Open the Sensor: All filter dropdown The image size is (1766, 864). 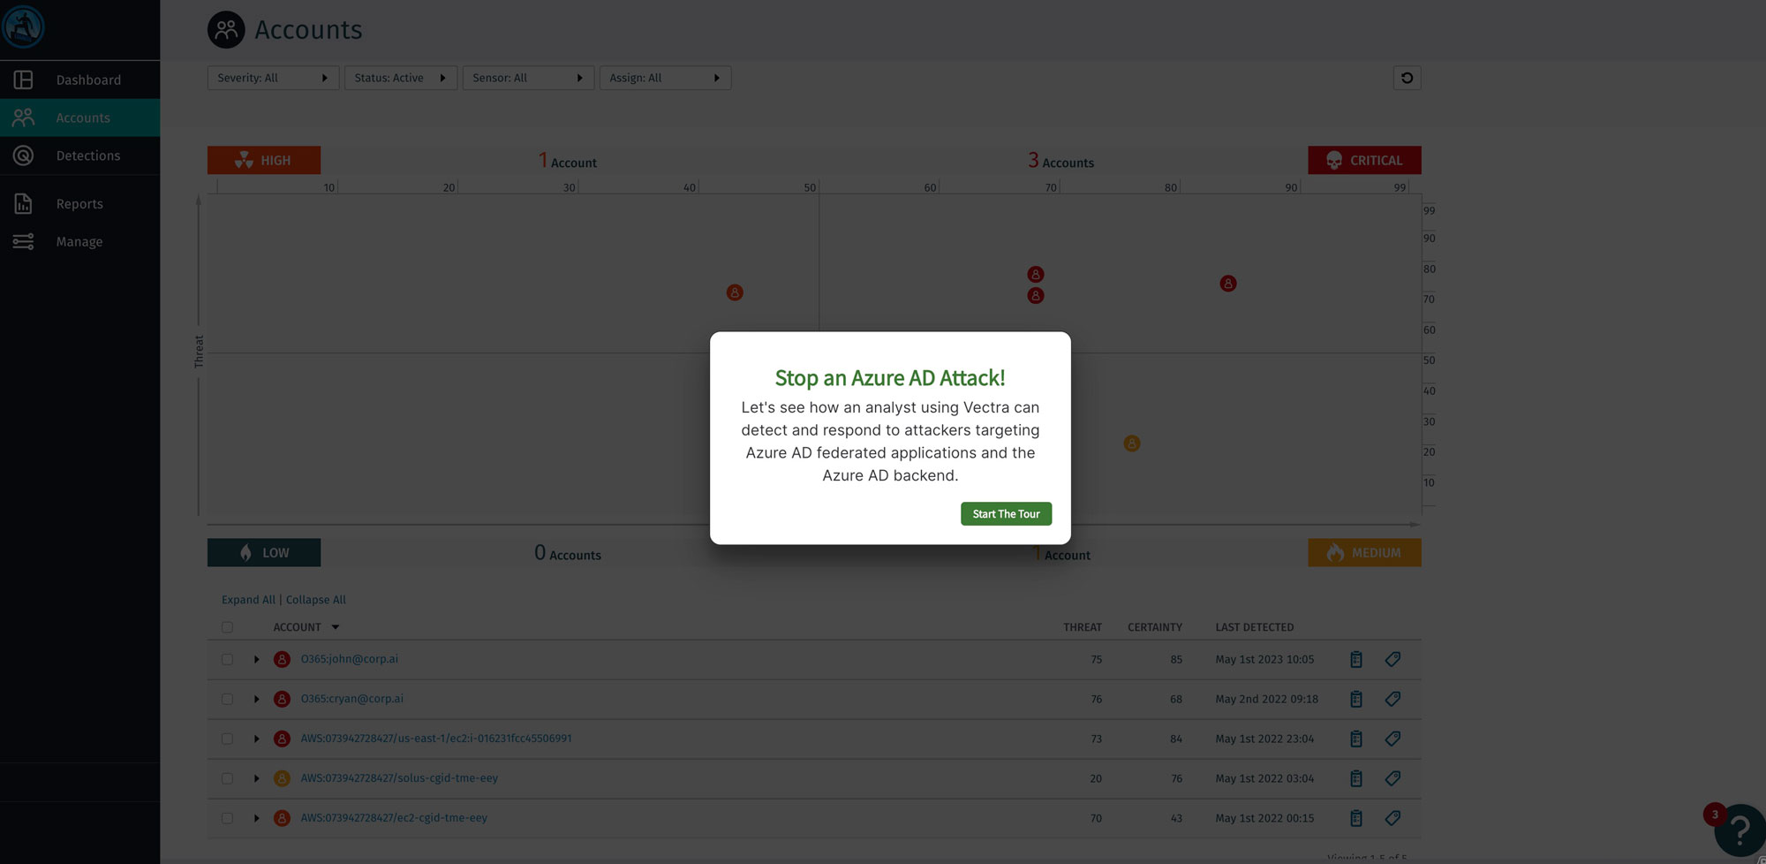pyautogui.click(x=528, y=78)
